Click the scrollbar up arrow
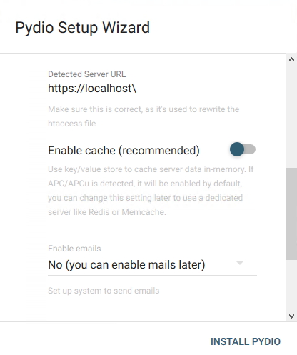This screenshot has height=355, width=297. point(291,59)
